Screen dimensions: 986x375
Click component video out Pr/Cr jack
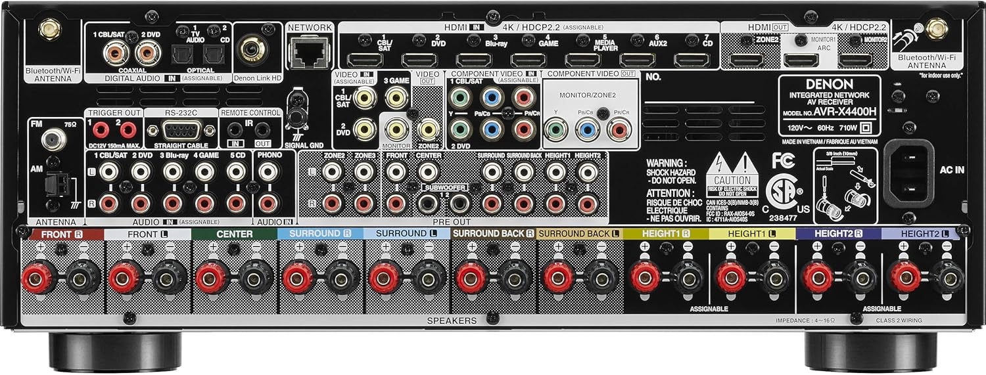(619, 129)
